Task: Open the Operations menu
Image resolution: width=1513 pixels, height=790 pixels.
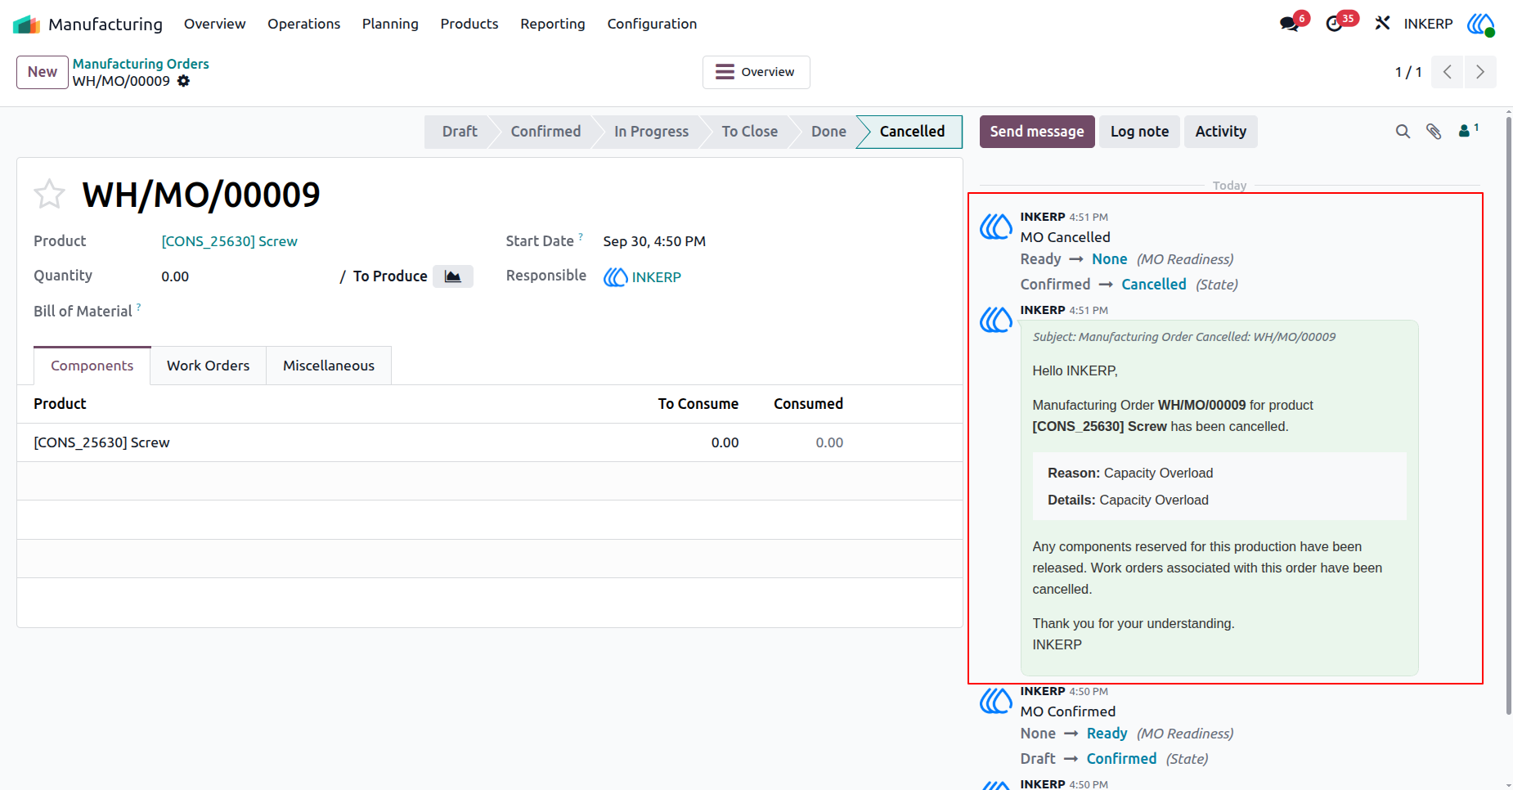Action: tap(303, 24)
